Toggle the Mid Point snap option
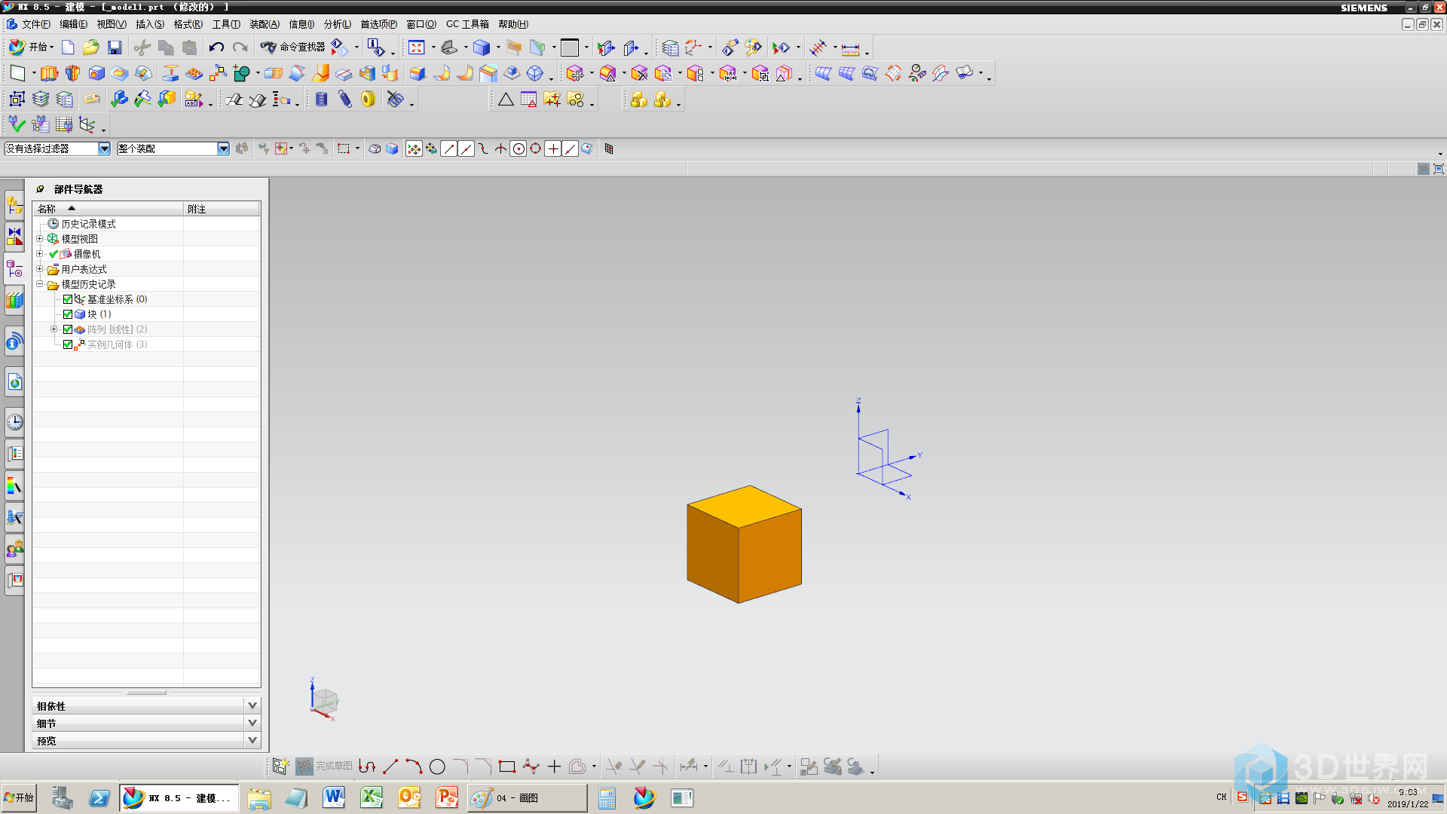Viewport: 1447px width, 814px height. coord(467,148)
